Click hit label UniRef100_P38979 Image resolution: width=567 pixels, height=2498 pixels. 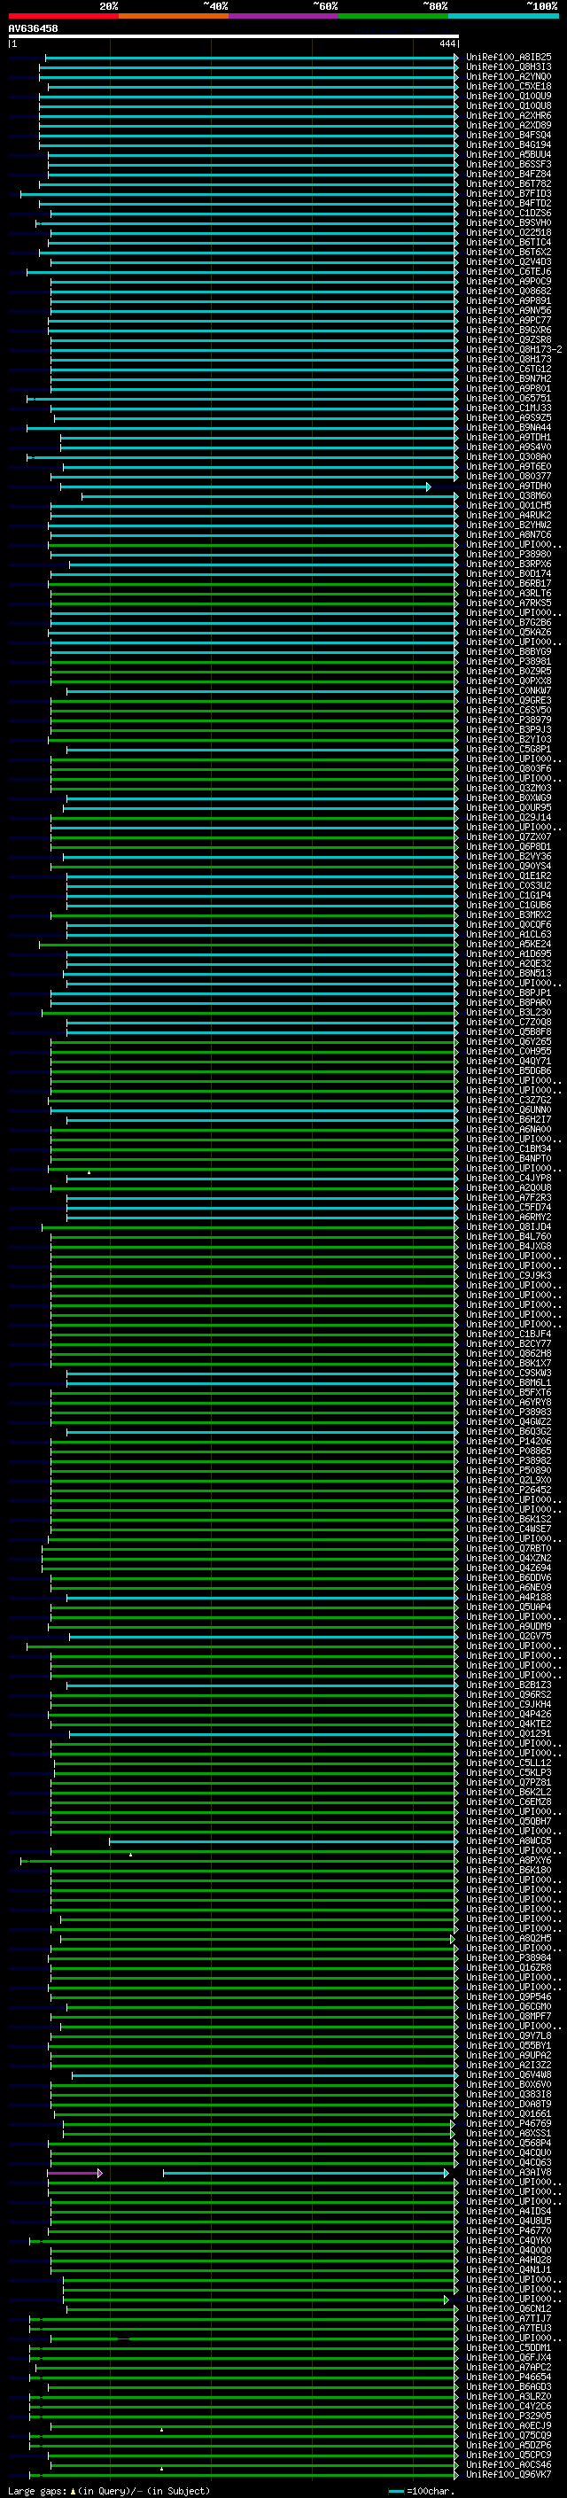click(x=508, y=720)
